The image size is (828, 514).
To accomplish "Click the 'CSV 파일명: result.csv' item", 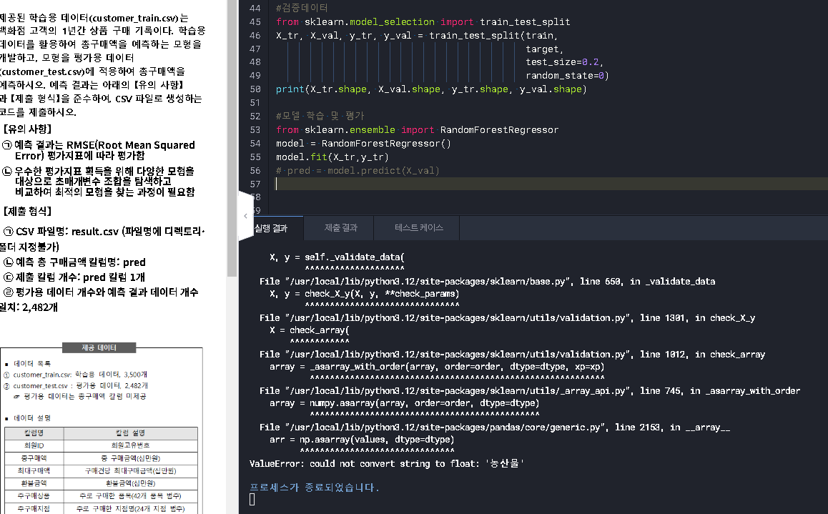I will [x=104, y=232].
